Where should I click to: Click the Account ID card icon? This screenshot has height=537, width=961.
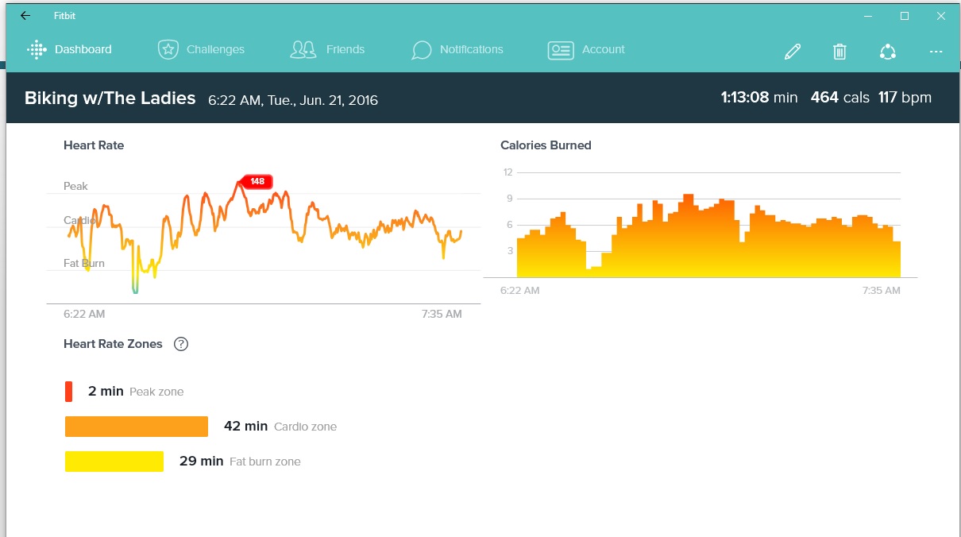coord(561,50)
